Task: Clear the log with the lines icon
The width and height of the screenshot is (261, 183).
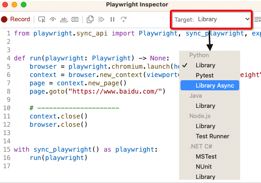Action: [257, 19]
